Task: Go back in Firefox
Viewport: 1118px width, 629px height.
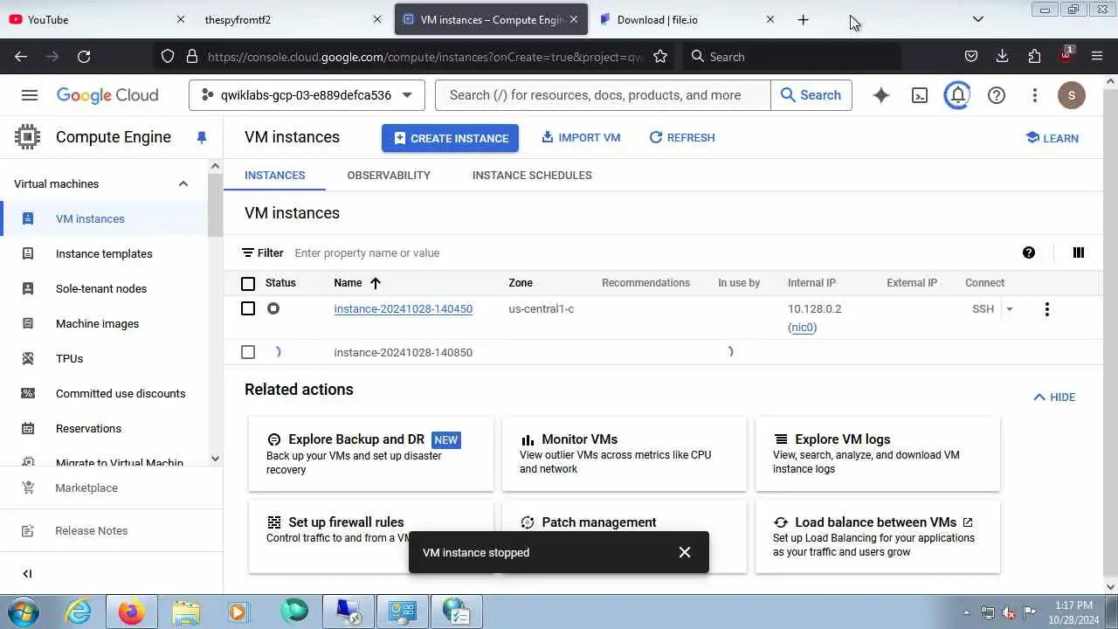Action: [x=21, y=56]
